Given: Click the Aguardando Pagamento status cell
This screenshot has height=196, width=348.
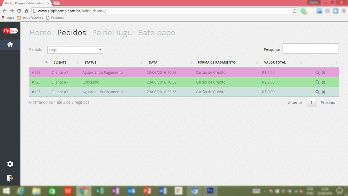Looking at the screenshot, I should [x=103, y=73].
